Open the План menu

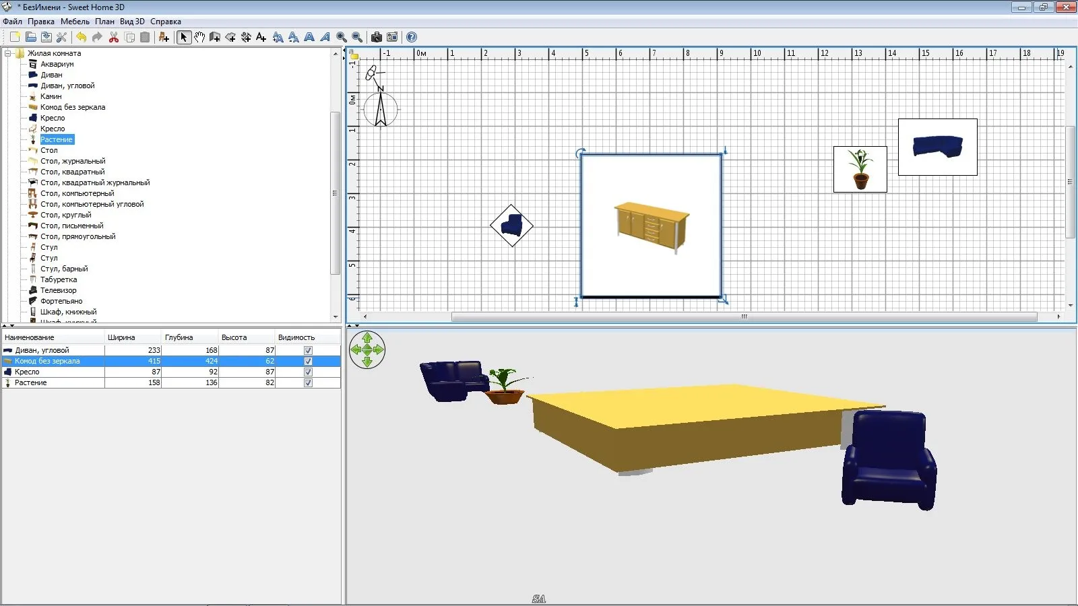pyautogui.click(x=104, y=22)
